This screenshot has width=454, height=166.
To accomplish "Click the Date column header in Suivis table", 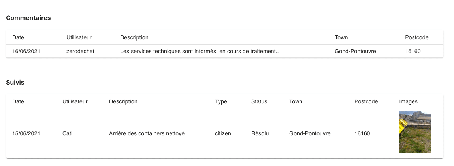I will [x=18, y=101].
